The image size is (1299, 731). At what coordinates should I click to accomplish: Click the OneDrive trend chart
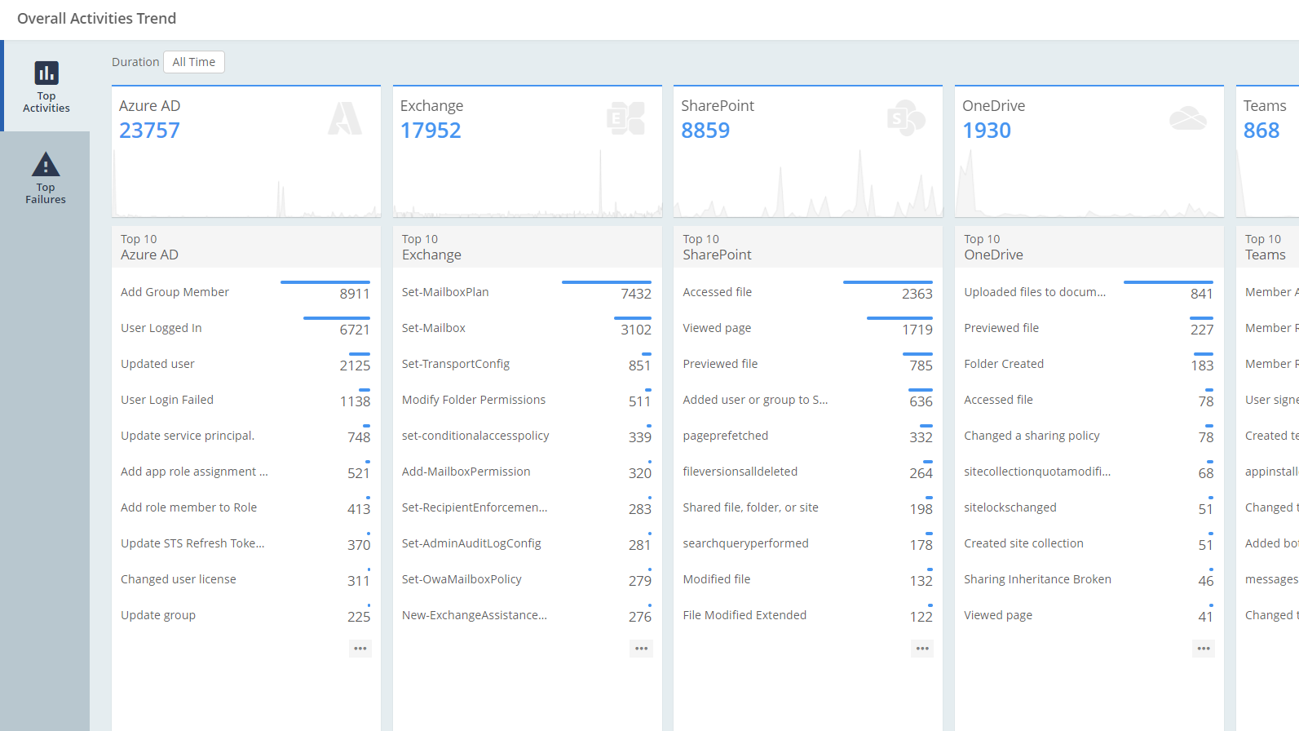[1089, 183]
